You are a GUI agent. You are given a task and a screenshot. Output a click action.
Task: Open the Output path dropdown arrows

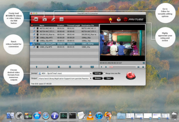coord(91,78)
